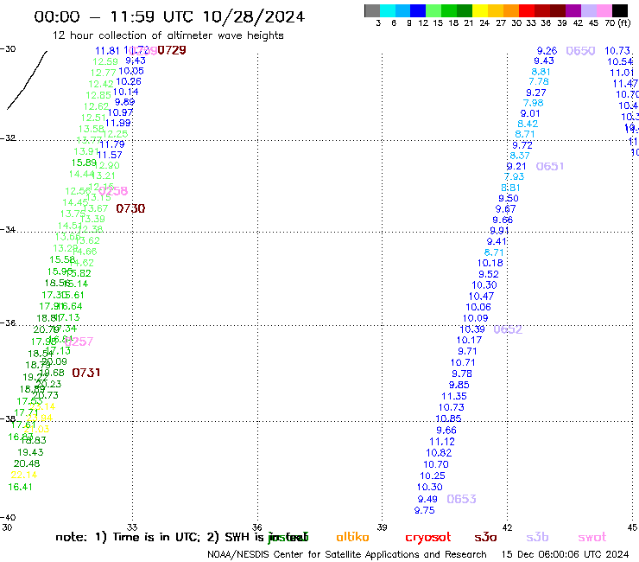Click the 'swot' satellite legend label
This screenshot has height=562, width=639.
(592, 537)
